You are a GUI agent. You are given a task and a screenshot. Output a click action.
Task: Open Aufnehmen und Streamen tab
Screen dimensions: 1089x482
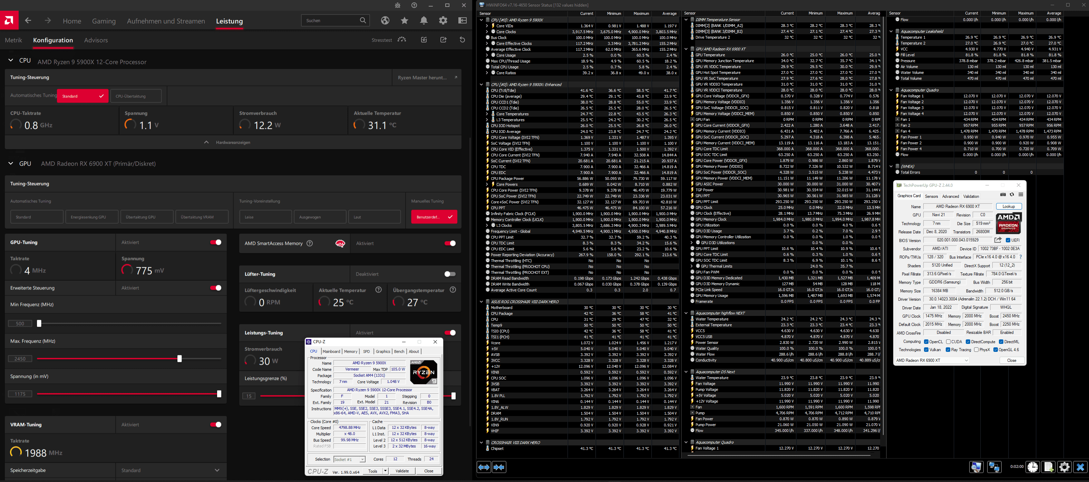click(x=166, y=21)
